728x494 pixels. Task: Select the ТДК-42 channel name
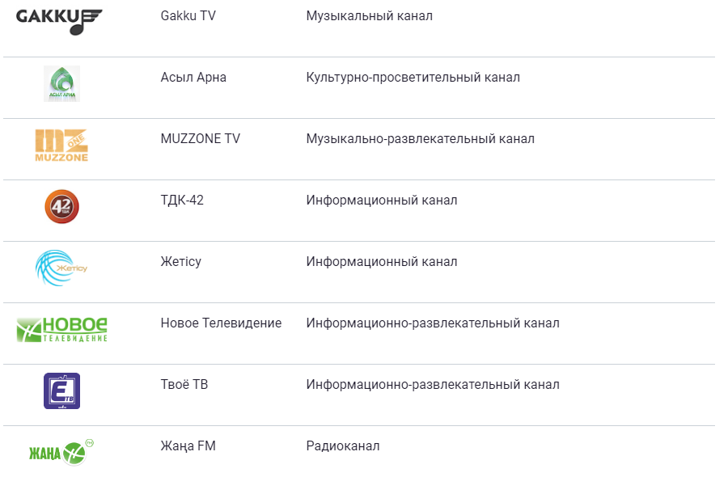click(182, 201)
